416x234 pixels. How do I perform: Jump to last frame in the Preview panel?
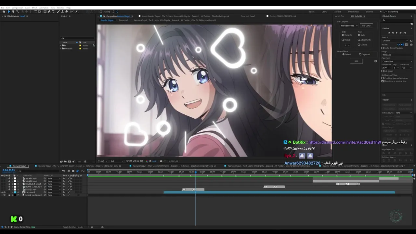[x=405, y=33]
